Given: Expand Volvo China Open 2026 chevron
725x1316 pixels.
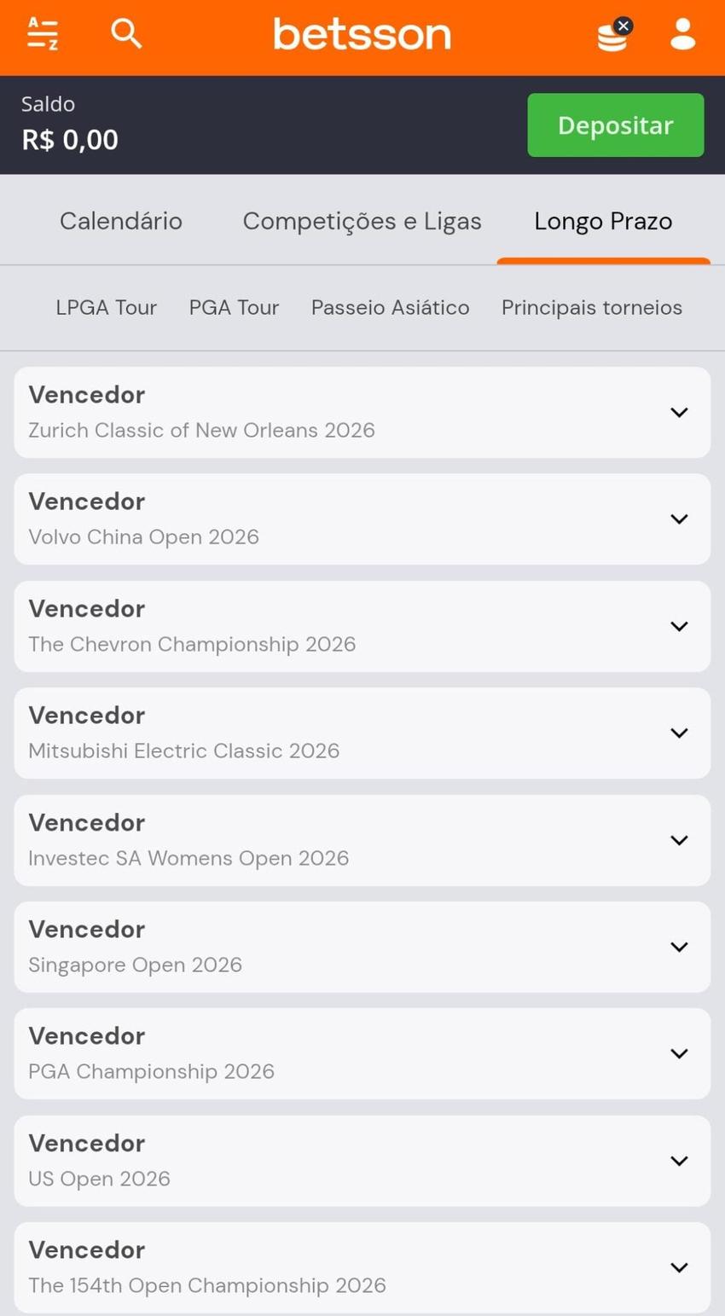Looking at the screenshot, I should click(679, 519).
